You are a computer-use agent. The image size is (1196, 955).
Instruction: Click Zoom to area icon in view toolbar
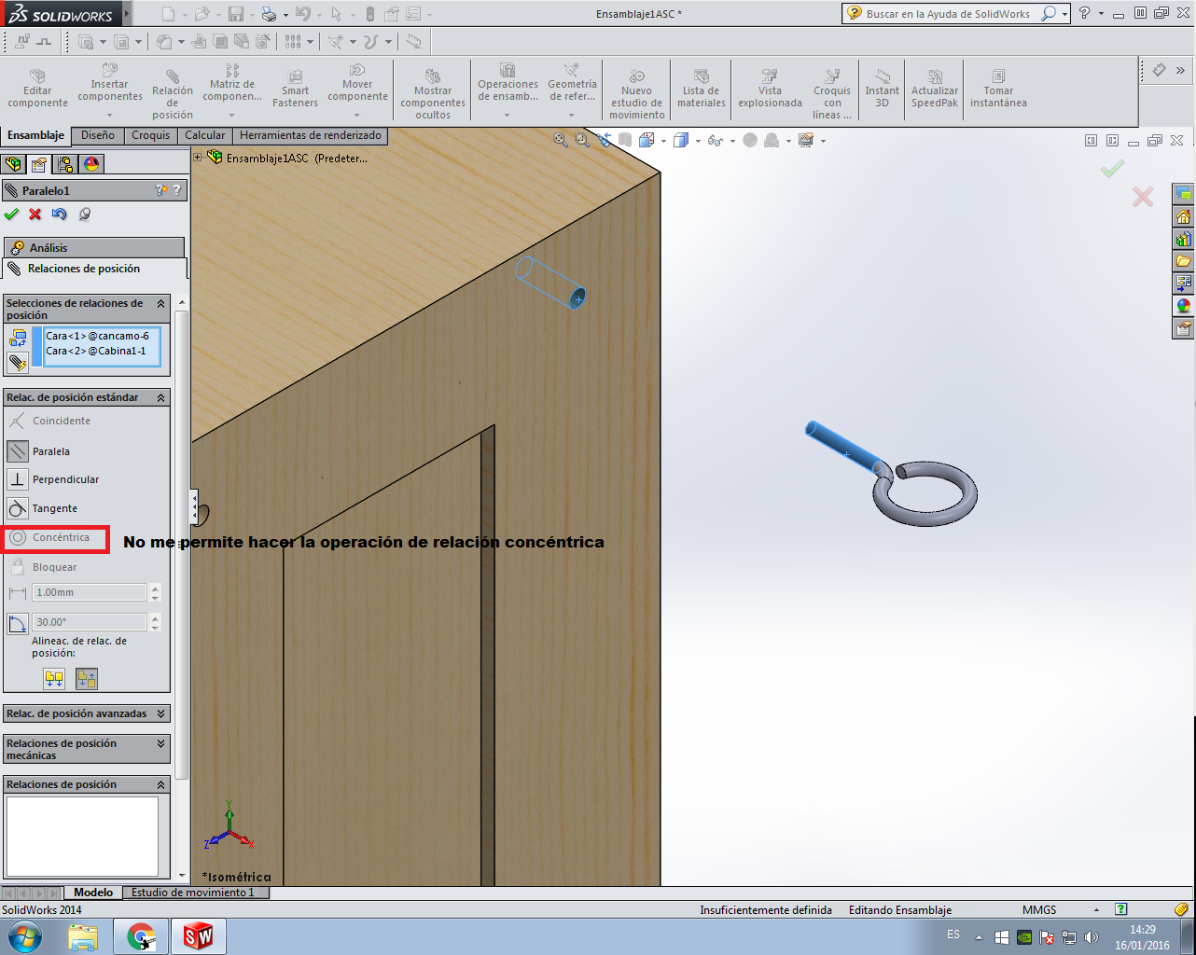[x=582, y=141]
